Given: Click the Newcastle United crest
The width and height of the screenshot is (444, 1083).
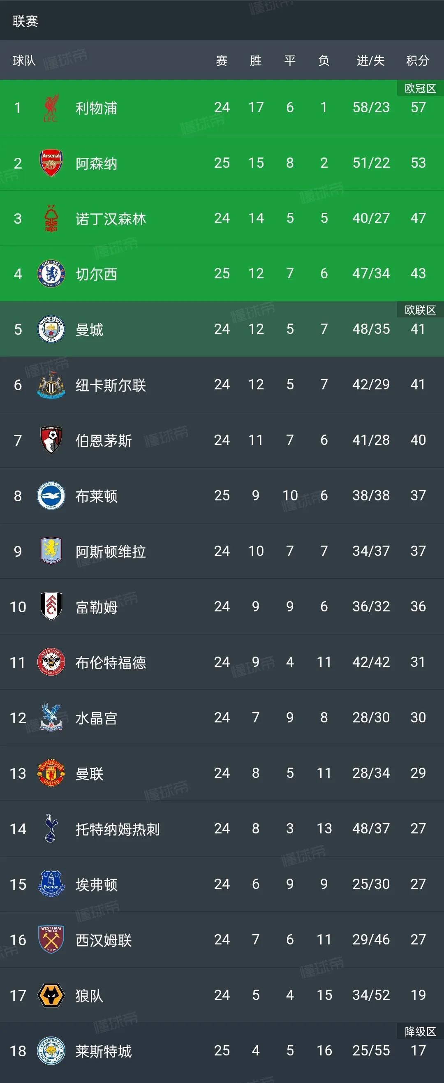Looking at the screenshot, I should coord(51,385).
